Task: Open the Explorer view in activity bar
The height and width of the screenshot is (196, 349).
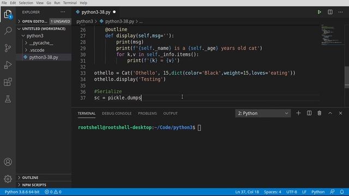Action: click(8, 14)
